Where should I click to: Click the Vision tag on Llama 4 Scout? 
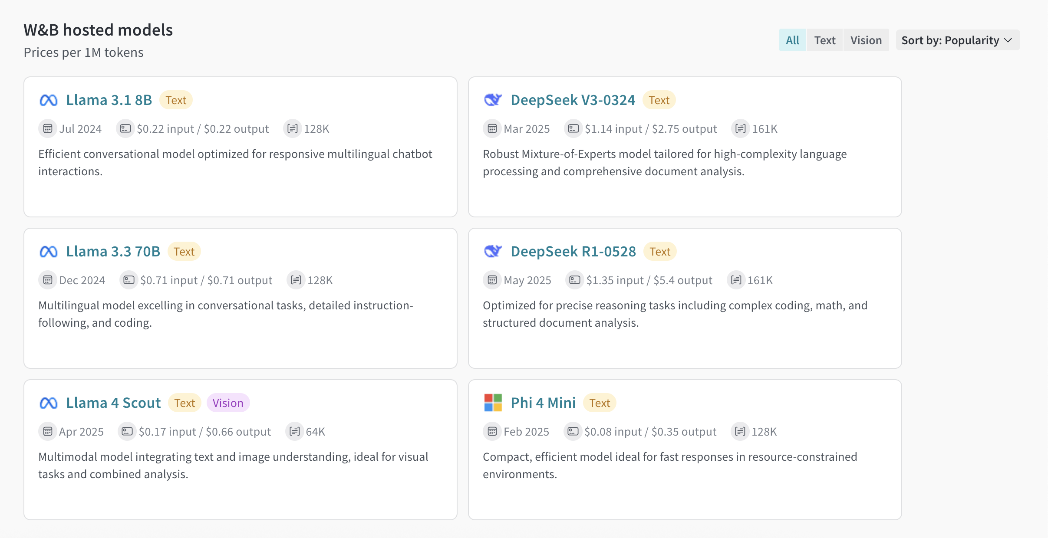coord(228,403)
